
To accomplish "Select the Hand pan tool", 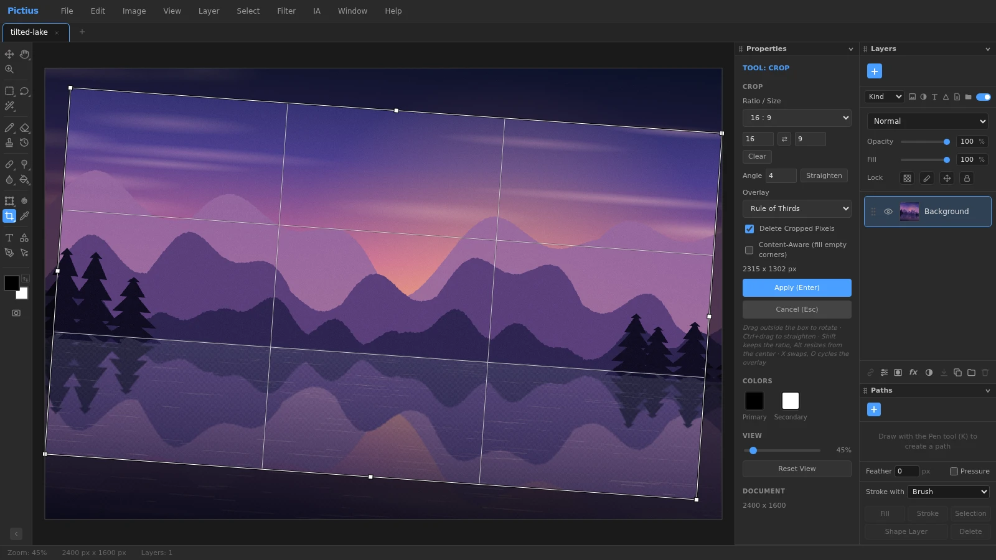I will pos(24,54).
